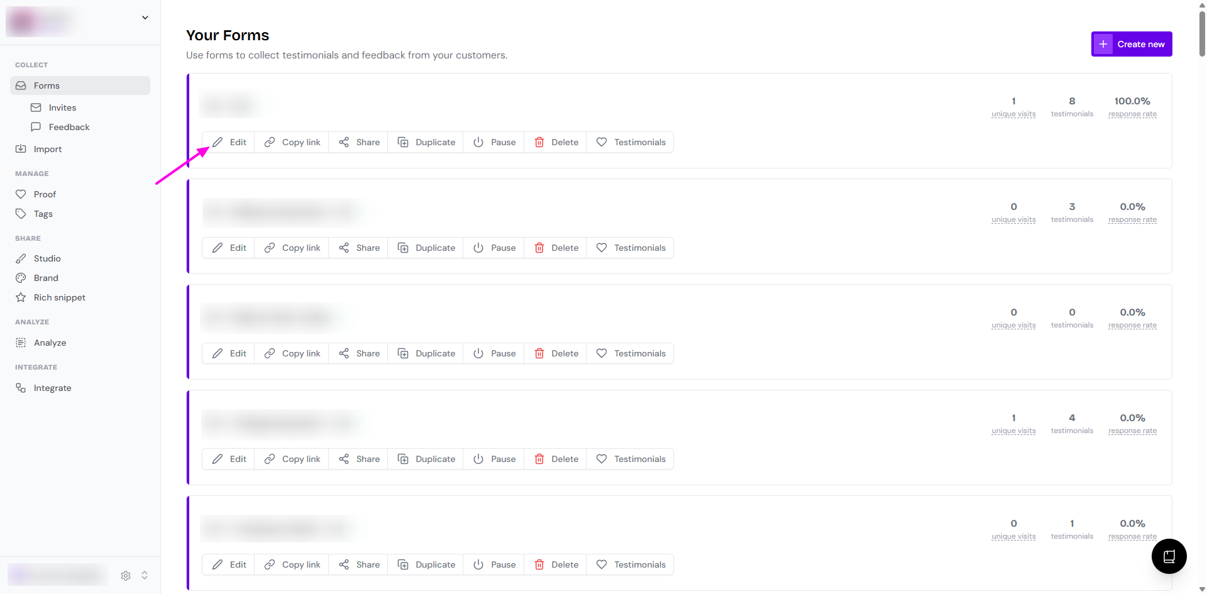Go to Rich snippet in sidebar
The height and width of the screenshot is (594, 1207).
click(60, 297)
